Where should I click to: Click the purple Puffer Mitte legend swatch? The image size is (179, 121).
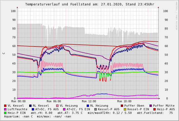pos(151,106)
